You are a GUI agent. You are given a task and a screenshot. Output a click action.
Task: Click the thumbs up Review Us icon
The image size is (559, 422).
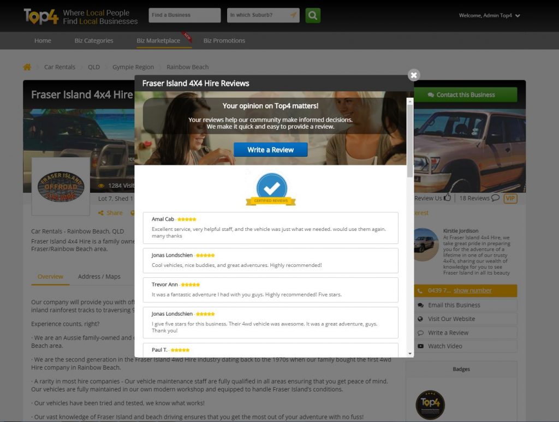448,198
